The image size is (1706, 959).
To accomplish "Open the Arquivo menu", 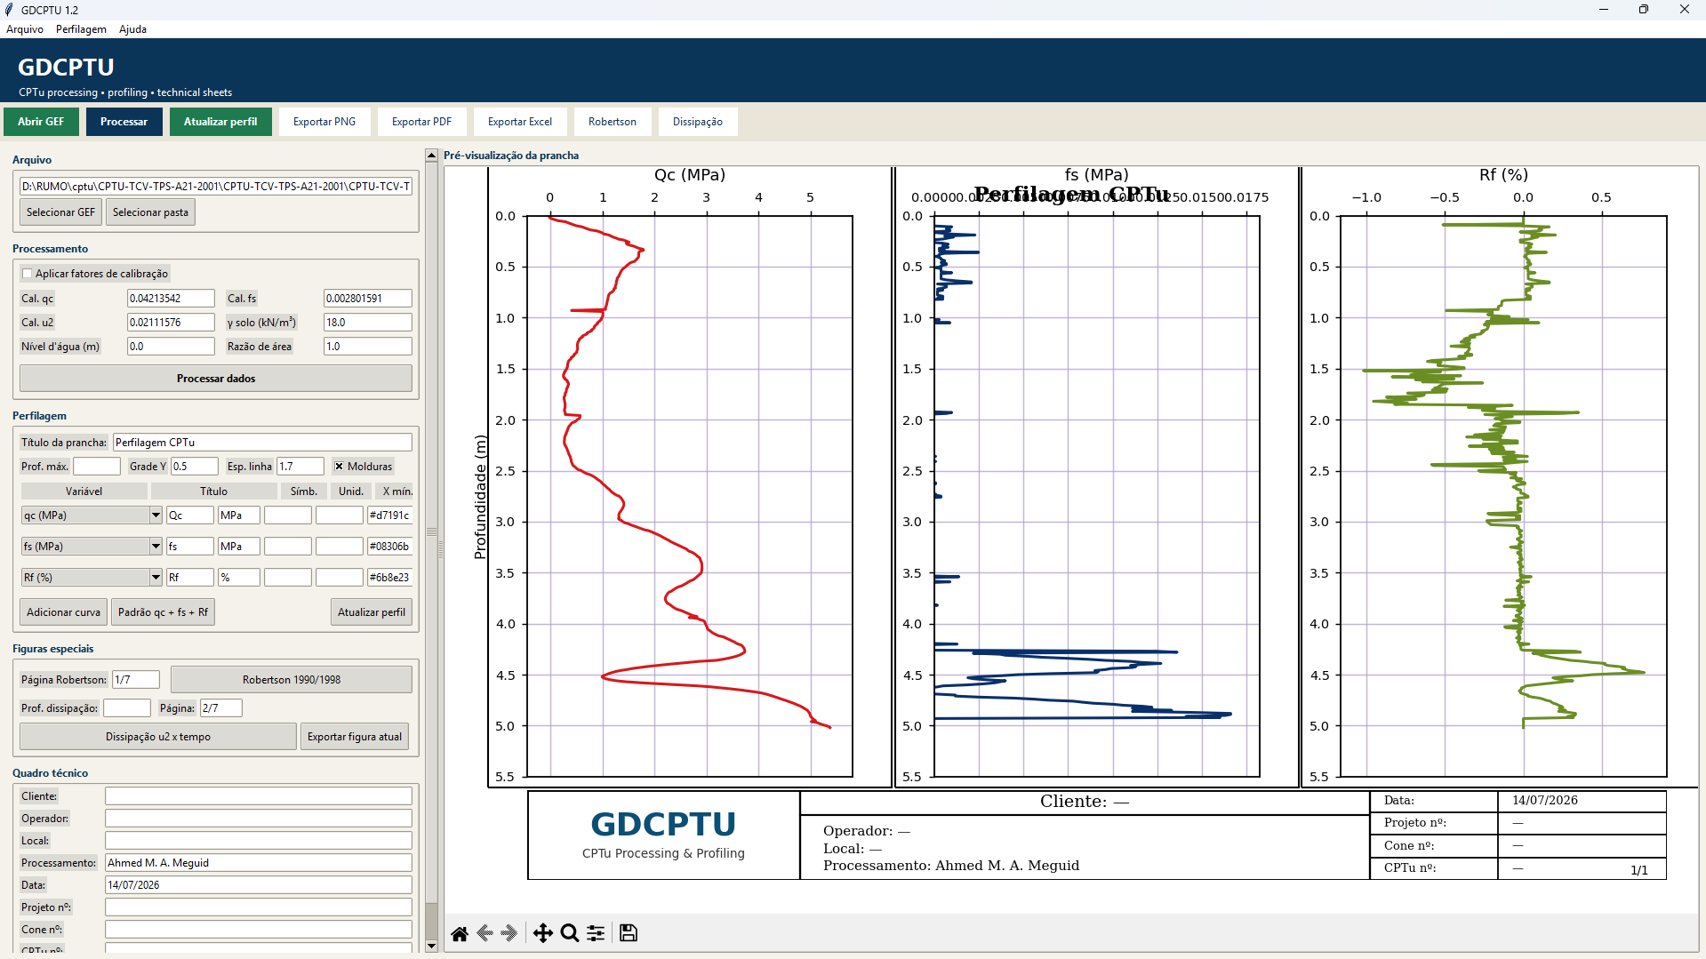I will (x=25, y=29).
